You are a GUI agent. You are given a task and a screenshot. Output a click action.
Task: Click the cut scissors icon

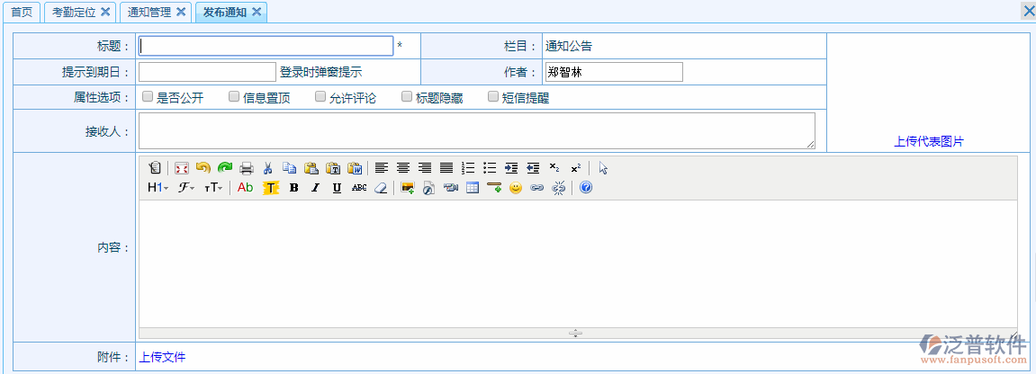[267, 168]
